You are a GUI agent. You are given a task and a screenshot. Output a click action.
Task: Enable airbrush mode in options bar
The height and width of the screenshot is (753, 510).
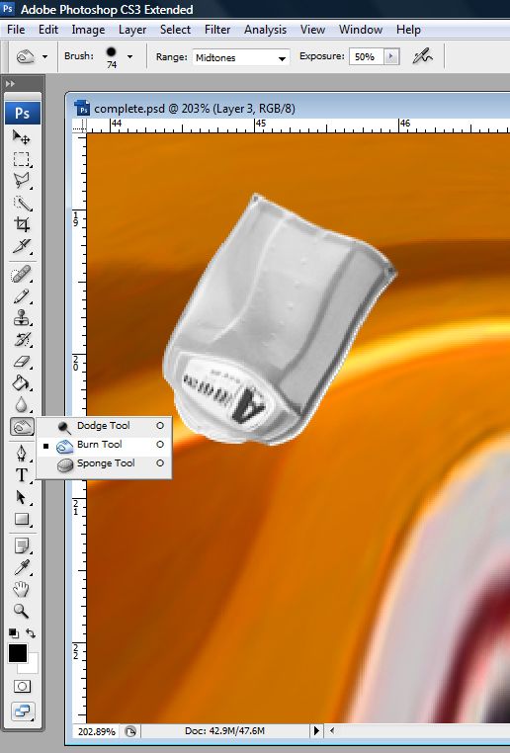click(x=422, y=56)
